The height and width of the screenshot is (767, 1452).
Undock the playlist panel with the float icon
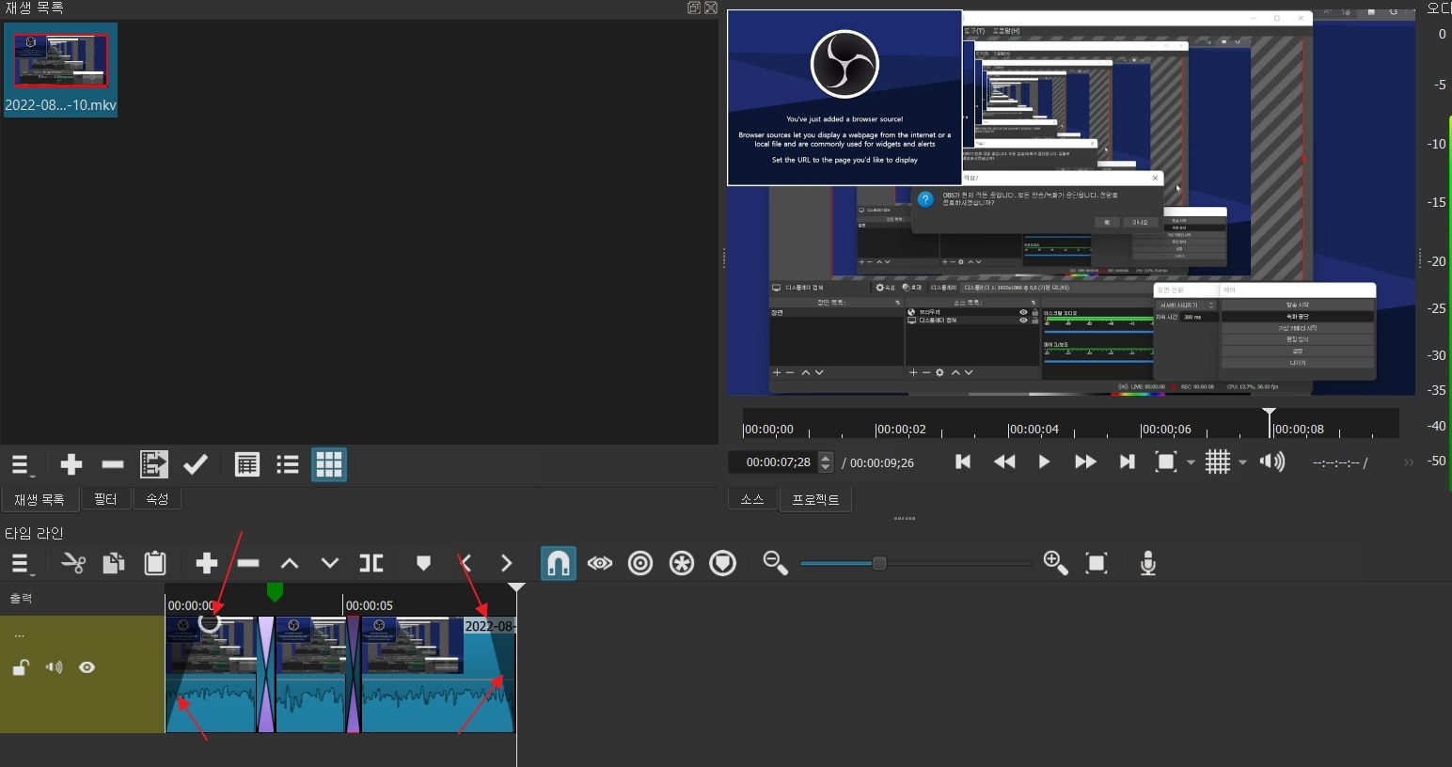tap(694, 8)
